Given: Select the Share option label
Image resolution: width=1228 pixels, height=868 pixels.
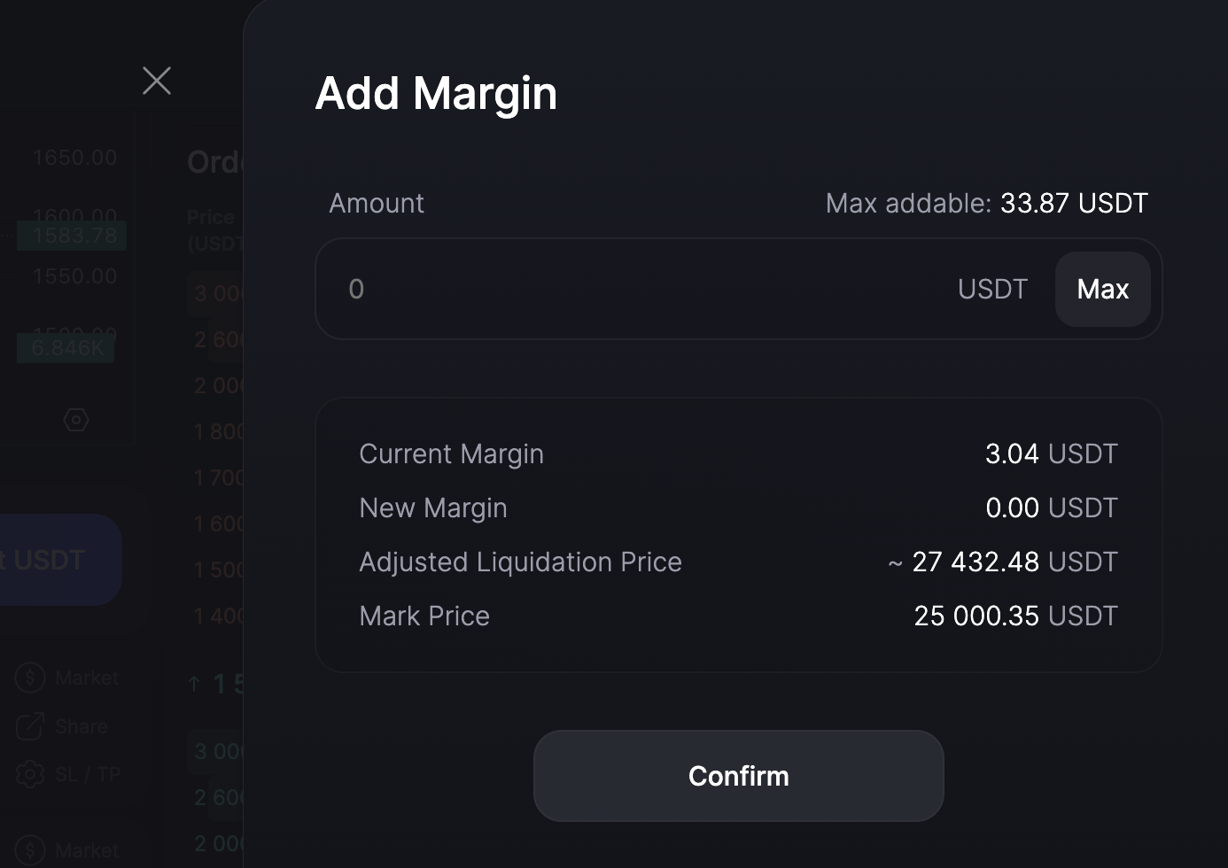Looking at the screenshot, I should coord(82,726).
